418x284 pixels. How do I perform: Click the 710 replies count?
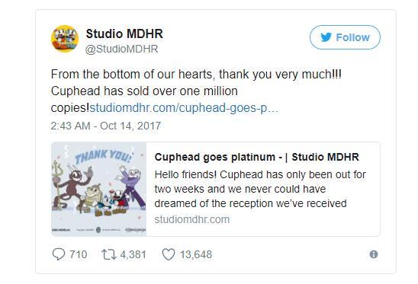(79, 254)
